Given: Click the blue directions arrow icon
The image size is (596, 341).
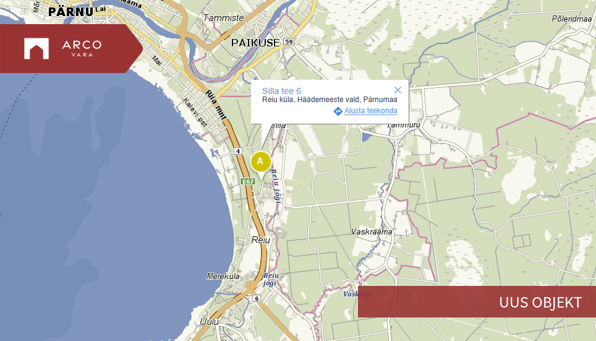Looking at the screenshot, I should click(338, 111).
